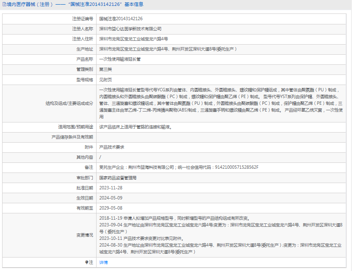
Task: Select management class value 第三类
Action: (105, 69)
